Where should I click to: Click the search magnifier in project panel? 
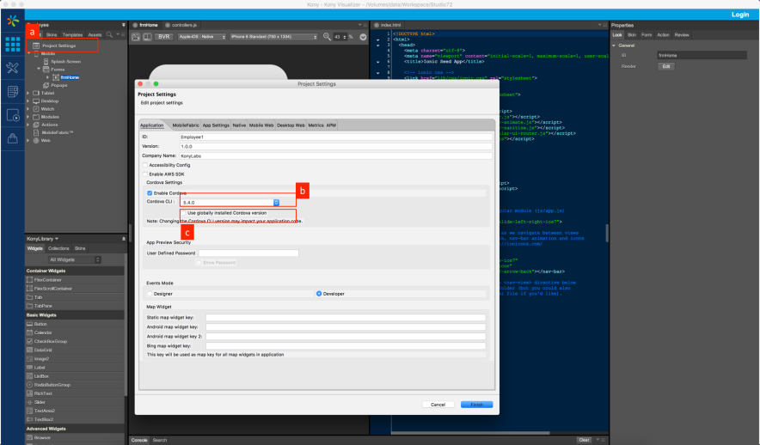click(x=109, y=34)
